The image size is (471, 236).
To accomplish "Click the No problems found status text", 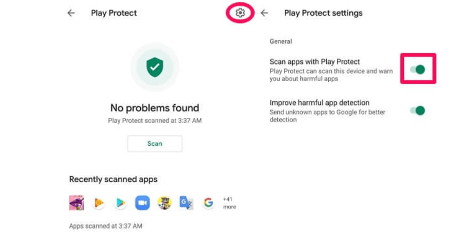I will (x=155, y=108).
